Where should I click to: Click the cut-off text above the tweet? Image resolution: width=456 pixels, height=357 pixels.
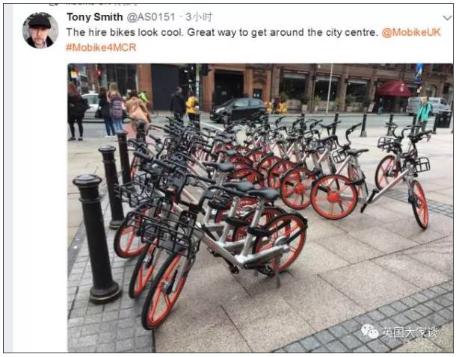tap(93, 3)
